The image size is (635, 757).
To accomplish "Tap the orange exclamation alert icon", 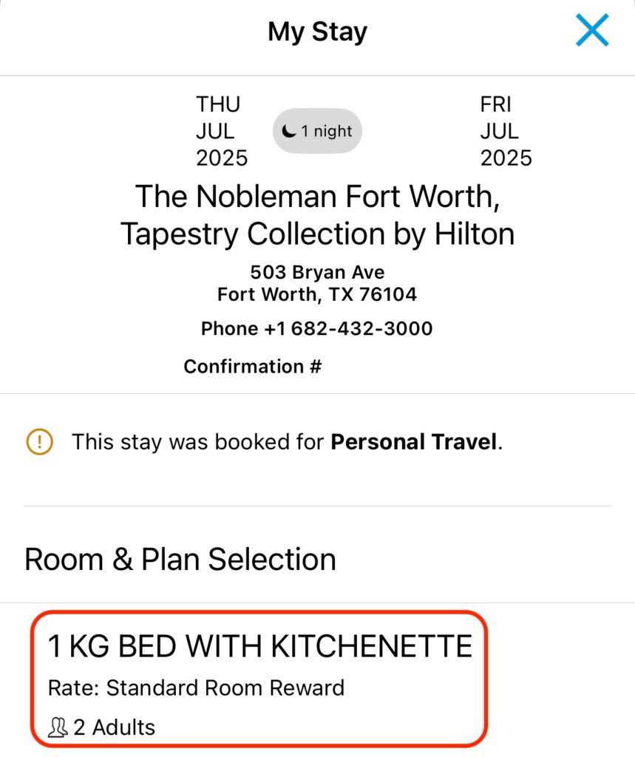I will 40,442.
